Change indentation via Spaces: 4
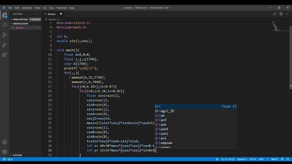 point(242,159)
